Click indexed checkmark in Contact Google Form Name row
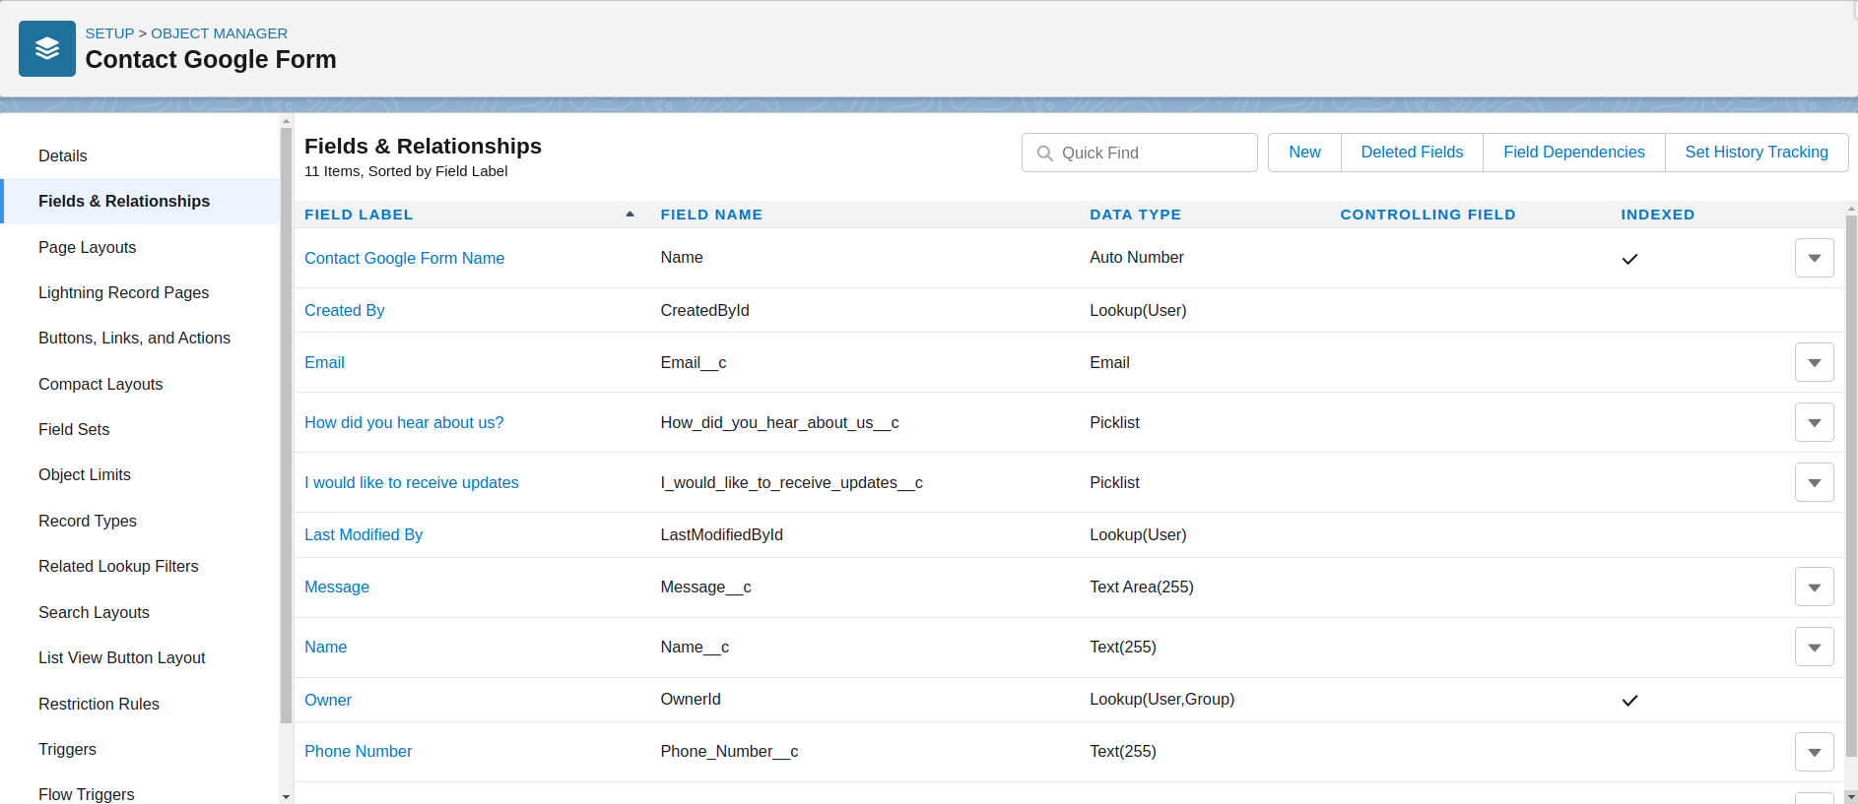This screenshot has width=1858, height=804. (1629, 259)
